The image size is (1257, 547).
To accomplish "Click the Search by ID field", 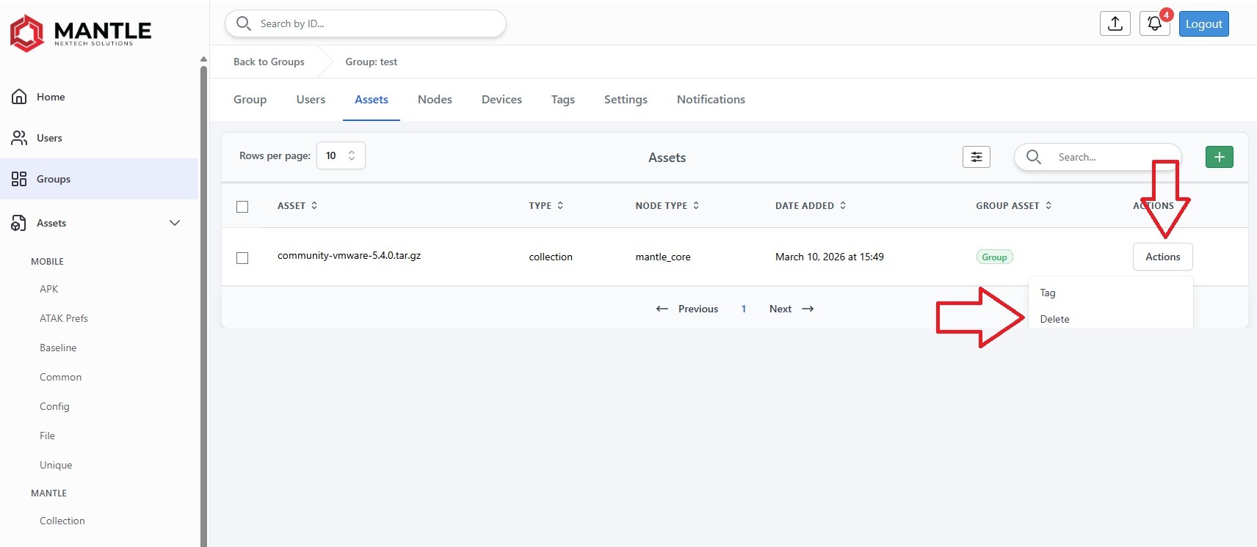I will click(366, 23).
